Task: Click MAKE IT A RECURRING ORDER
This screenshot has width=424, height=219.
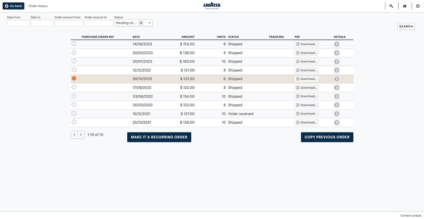Action: [159, 137]
